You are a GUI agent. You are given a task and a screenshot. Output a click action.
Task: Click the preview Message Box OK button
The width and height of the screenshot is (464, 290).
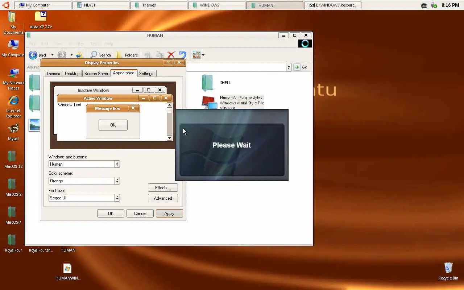113,125
